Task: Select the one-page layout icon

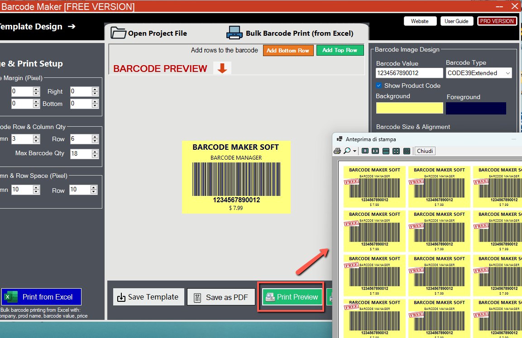Action: (x=365, y=151)
